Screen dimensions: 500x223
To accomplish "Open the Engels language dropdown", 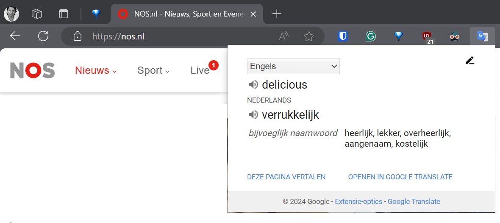I will point(293,66).
